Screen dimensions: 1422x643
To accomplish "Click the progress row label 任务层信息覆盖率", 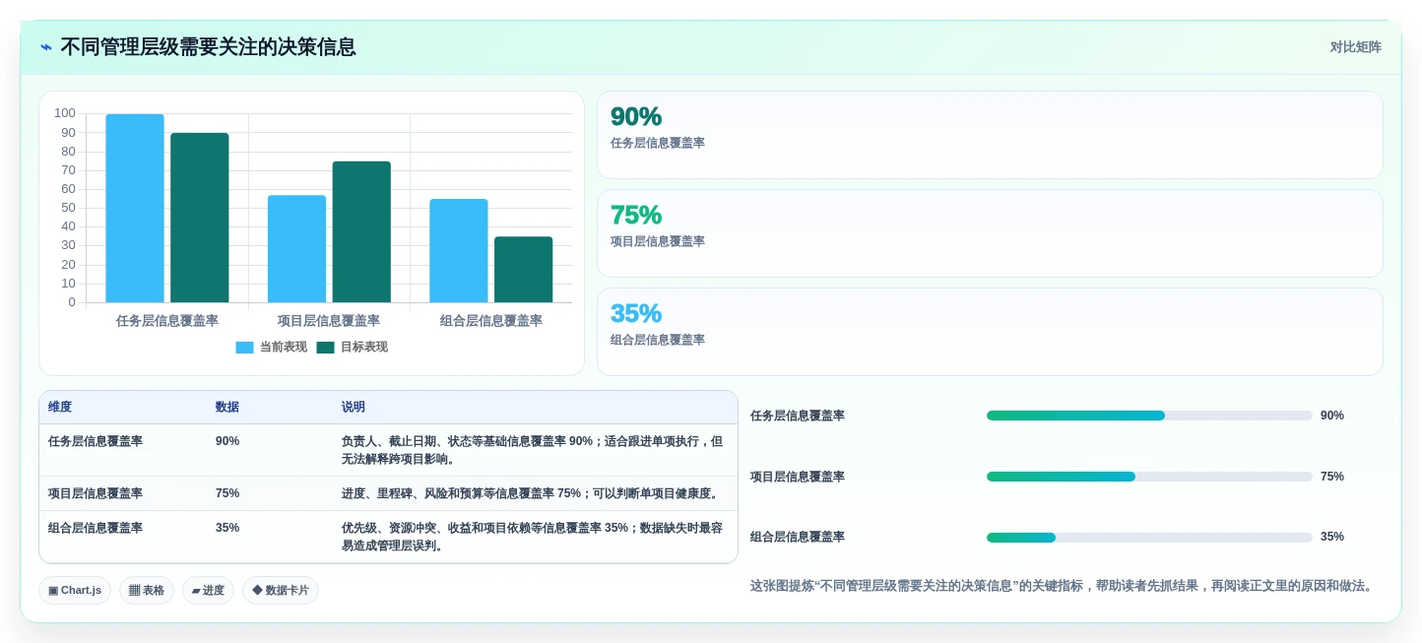I will tap(798, 416).
